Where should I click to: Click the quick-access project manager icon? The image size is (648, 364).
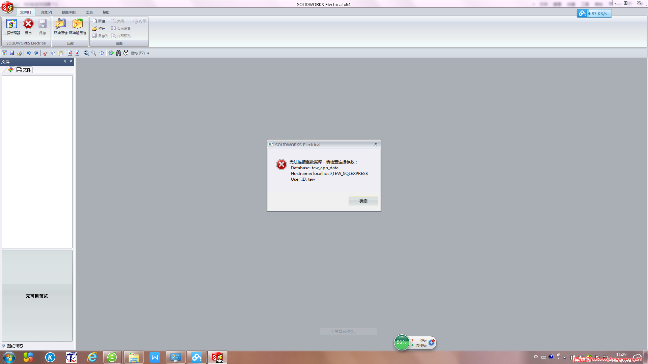point(4,53)
